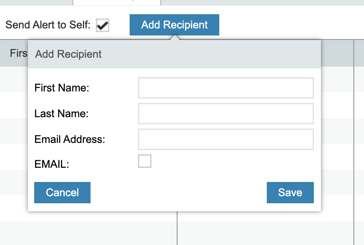
Task: Click the Send Alert to Self label
Action: [x=48, y=25]
